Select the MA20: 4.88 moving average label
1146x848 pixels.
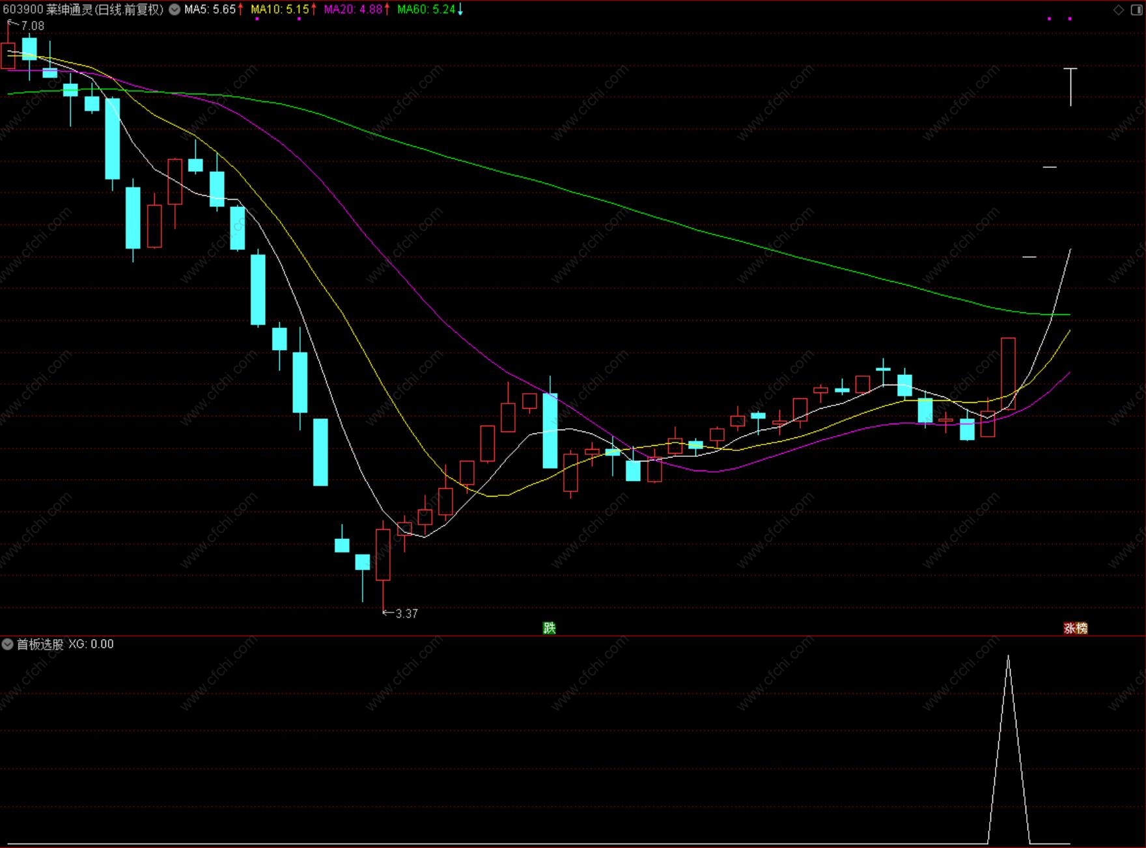[x=353, y=10]
